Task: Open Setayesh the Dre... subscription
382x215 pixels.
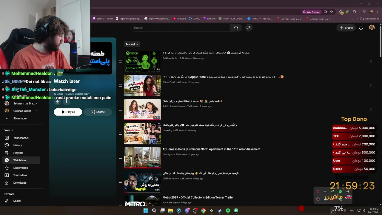Action: pyautogui.click(x=21, y=104)
